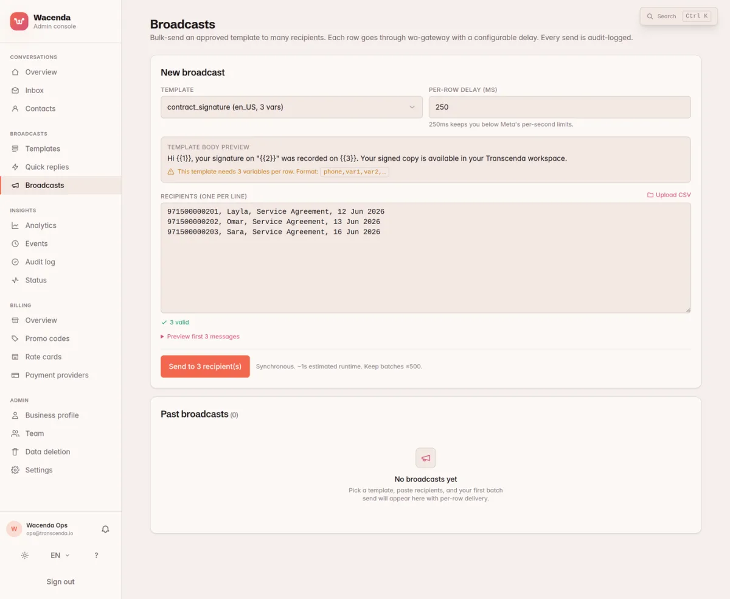Click the Events clock icon
This screenshot has height=599, width=730.
point(15,243)
